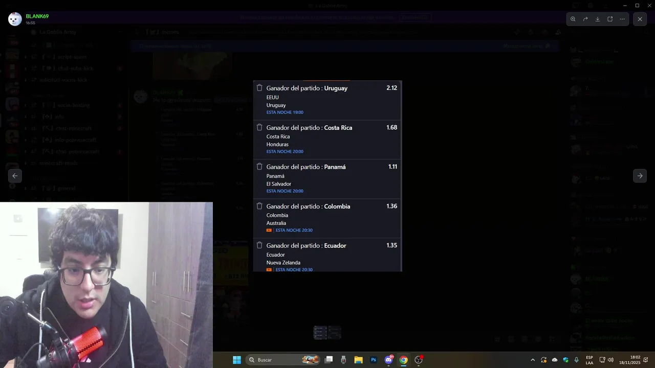Open the BLANK69 user avatar
Screen dimensions: 655x368
[15, 19]
